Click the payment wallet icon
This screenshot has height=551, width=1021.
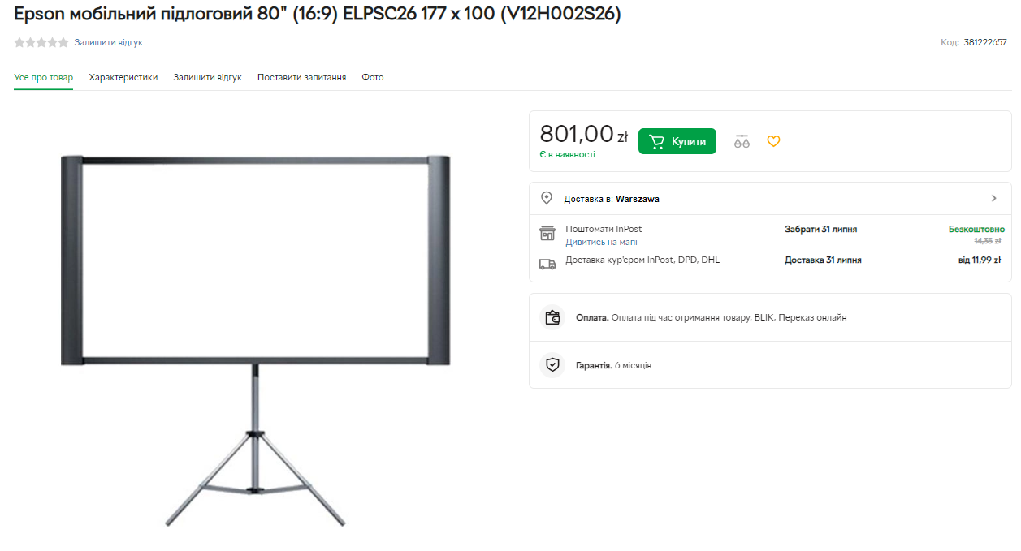[553, 317]
